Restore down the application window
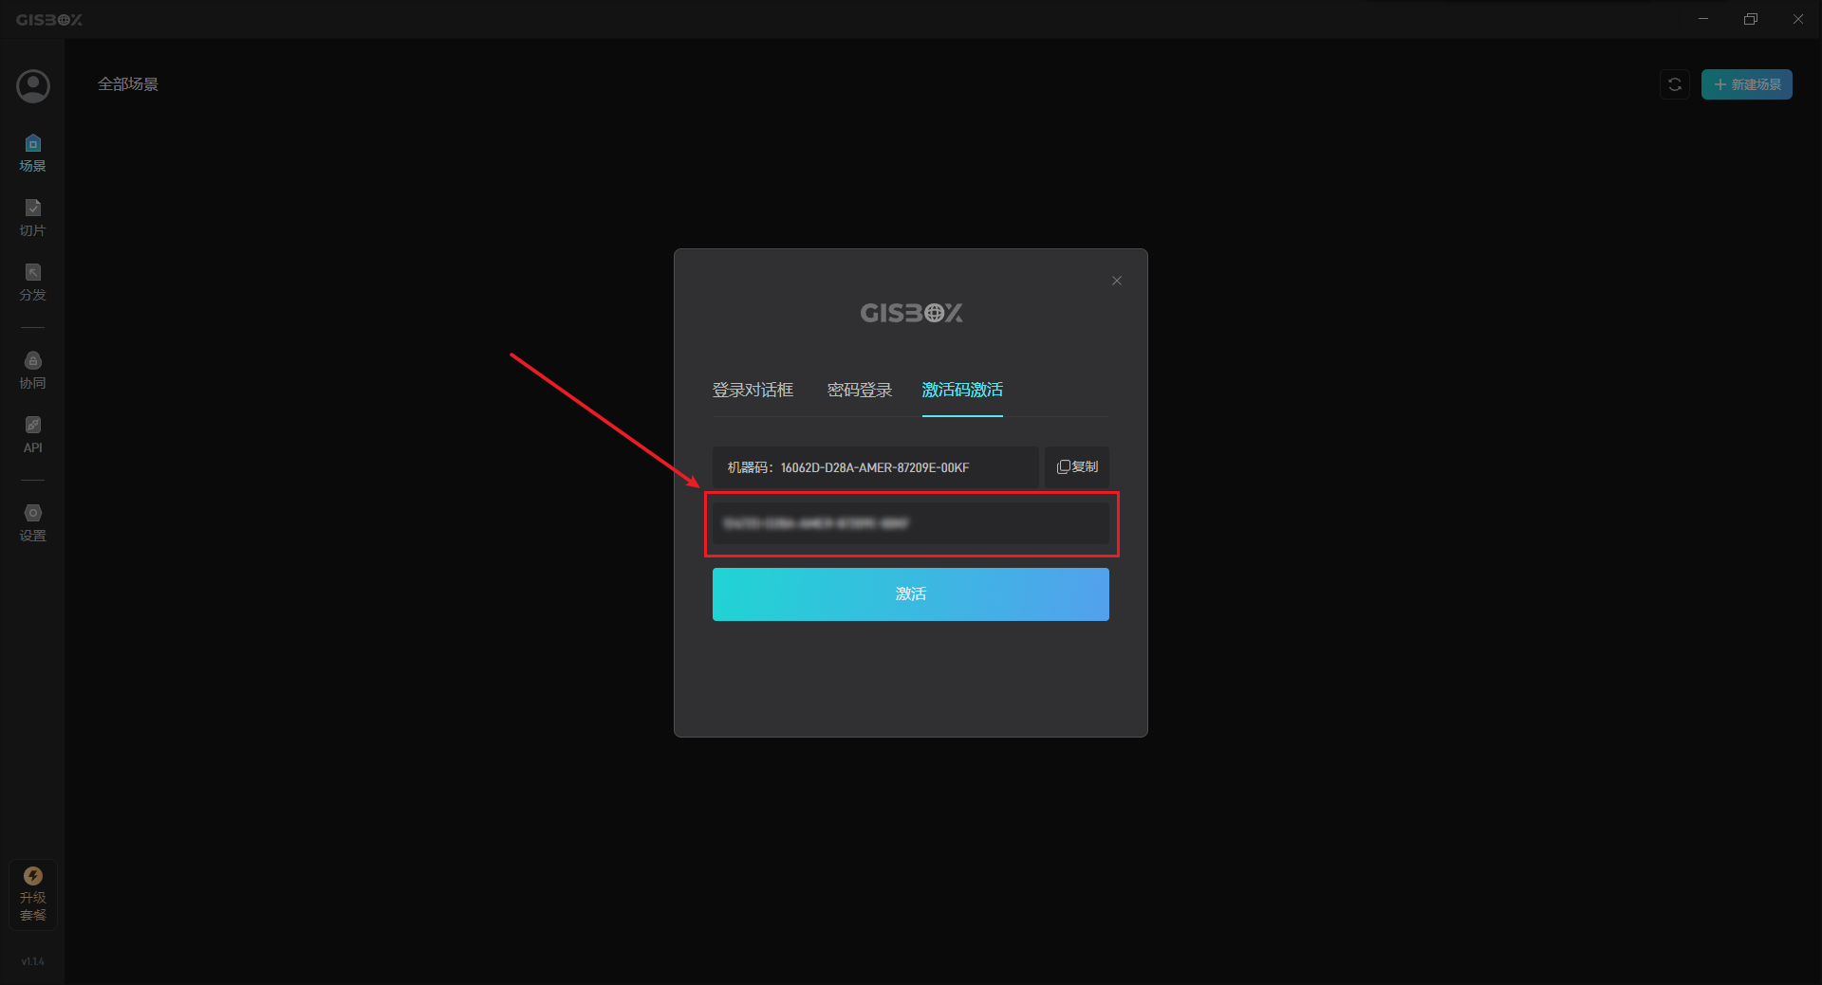Screen dimensions: 1822x985 tap(1751, 19)
